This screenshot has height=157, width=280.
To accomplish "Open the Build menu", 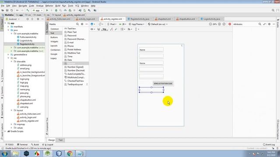I will tap(58, 6).
